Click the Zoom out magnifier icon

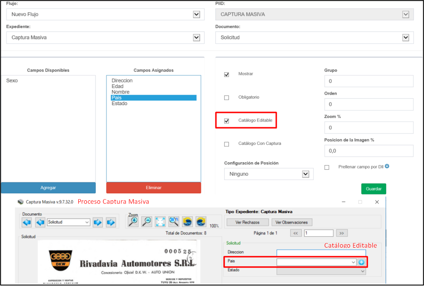[x=147, y=221]
